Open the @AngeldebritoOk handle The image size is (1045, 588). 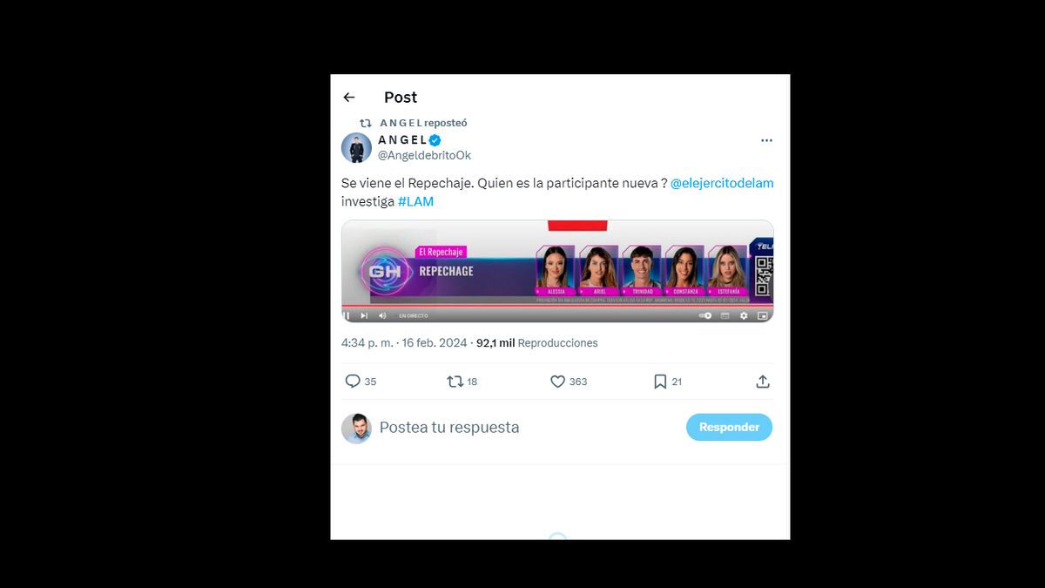[424, 155]
